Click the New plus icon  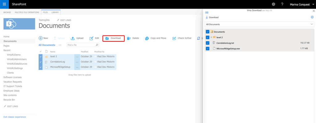pyautogui.click(x=40, y=38)
